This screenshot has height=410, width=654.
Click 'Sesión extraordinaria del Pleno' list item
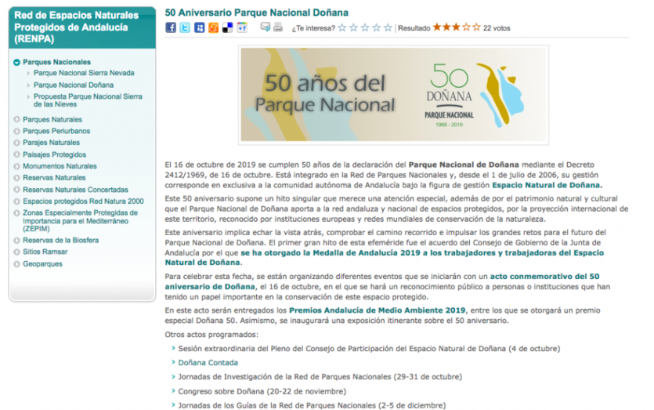(x=369, y=349)
